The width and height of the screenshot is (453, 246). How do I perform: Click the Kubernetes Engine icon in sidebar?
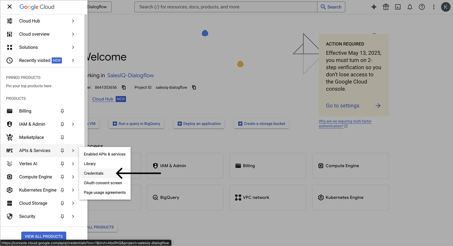point(10,190)
